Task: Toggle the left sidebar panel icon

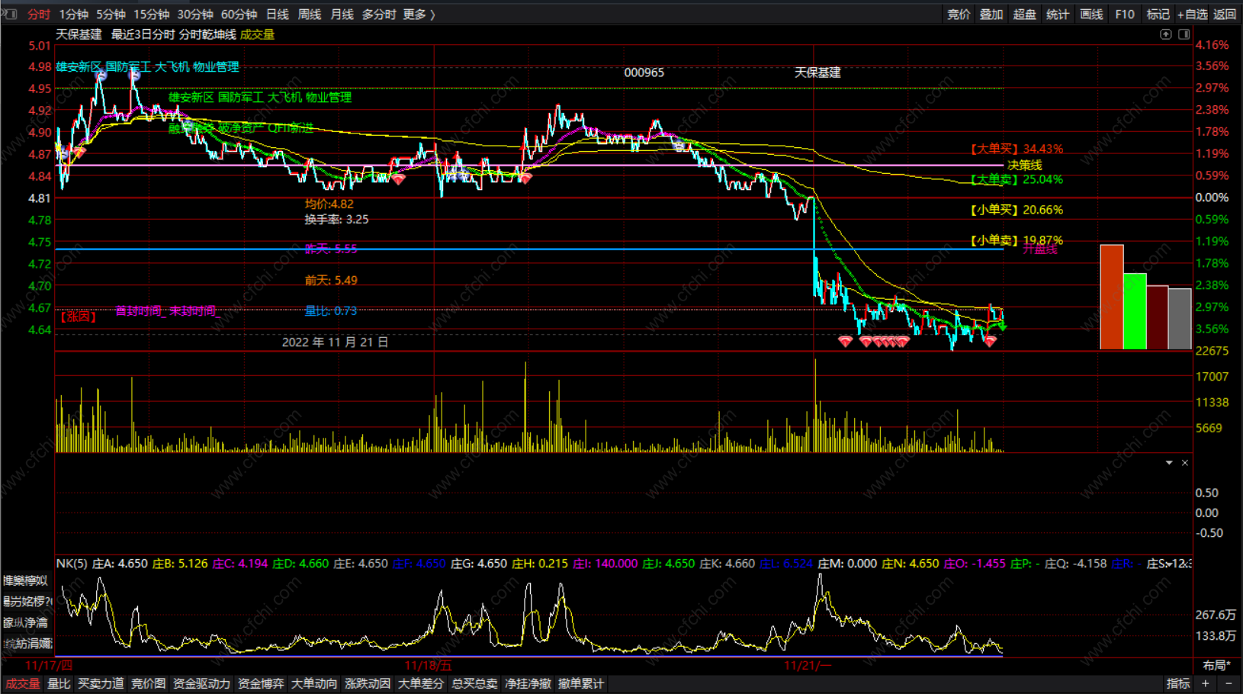Action: 10,14
